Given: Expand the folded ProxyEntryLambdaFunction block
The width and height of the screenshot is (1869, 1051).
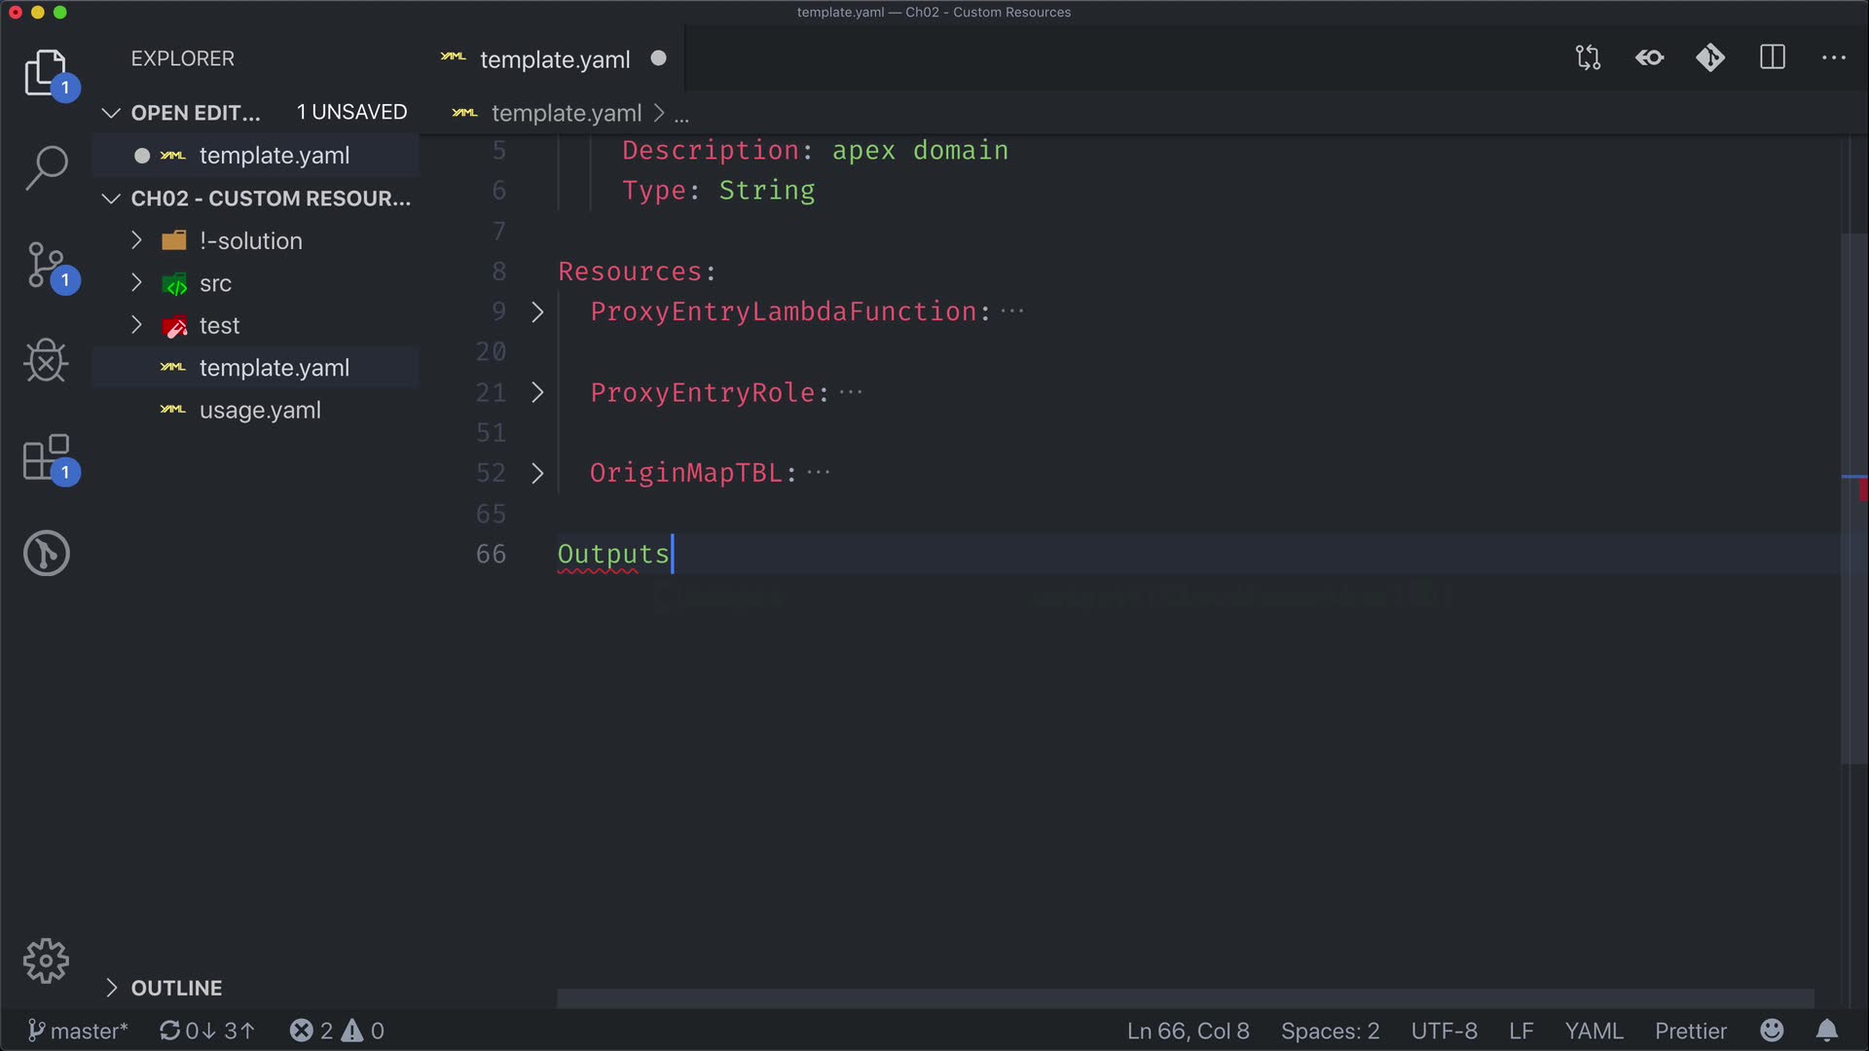Looking at the screenshot, I should [537, 311].
